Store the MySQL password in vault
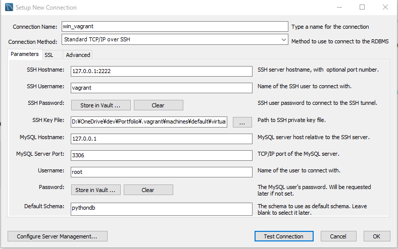This screenshot has height=249, width=398. pos(95,190)
